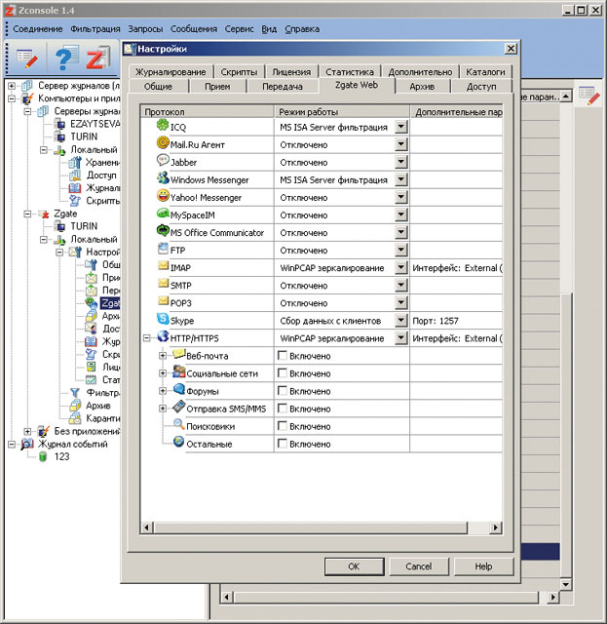Collapse the Zgate tree node
Screen dimensions: 607x624
[27, 214]
